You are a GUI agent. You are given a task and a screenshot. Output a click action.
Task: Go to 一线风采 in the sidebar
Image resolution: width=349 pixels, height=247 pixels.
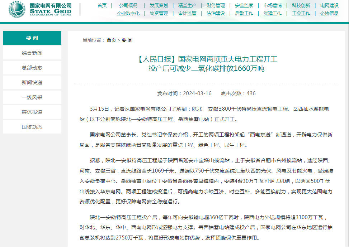point(32,97)
